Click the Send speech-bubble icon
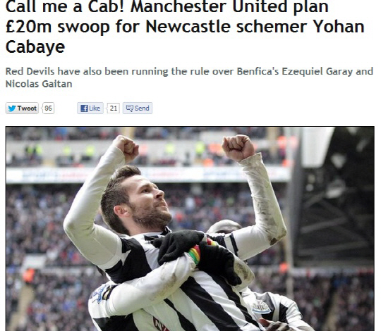This screenshot has height=331, width=381. click(130, 108)
